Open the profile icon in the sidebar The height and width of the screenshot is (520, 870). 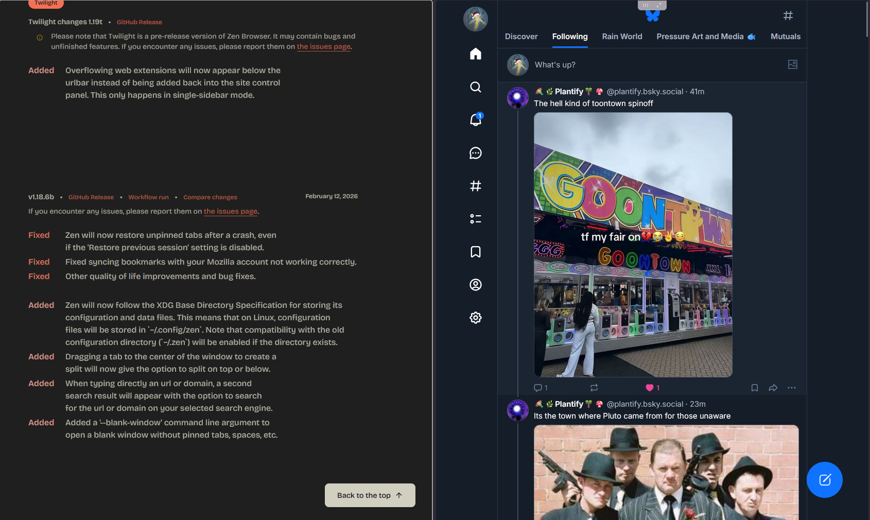[x=475, y=285]
